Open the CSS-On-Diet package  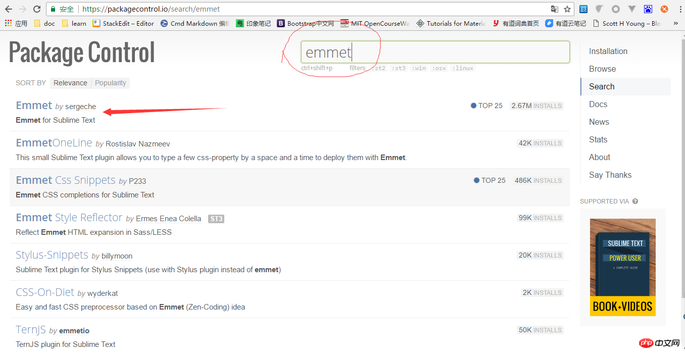(44, 292)
